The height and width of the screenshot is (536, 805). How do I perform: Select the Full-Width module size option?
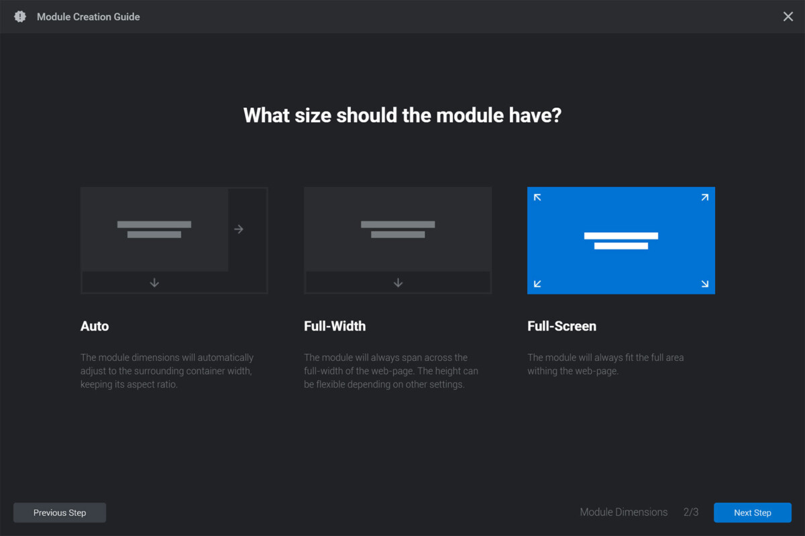point(398,240)
